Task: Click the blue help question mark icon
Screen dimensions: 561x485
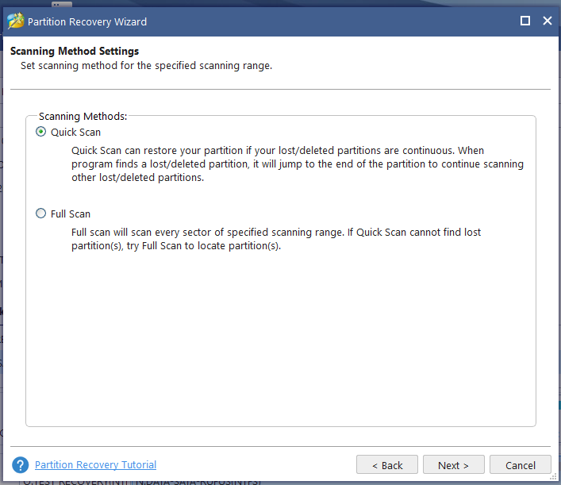Action: 21,464
